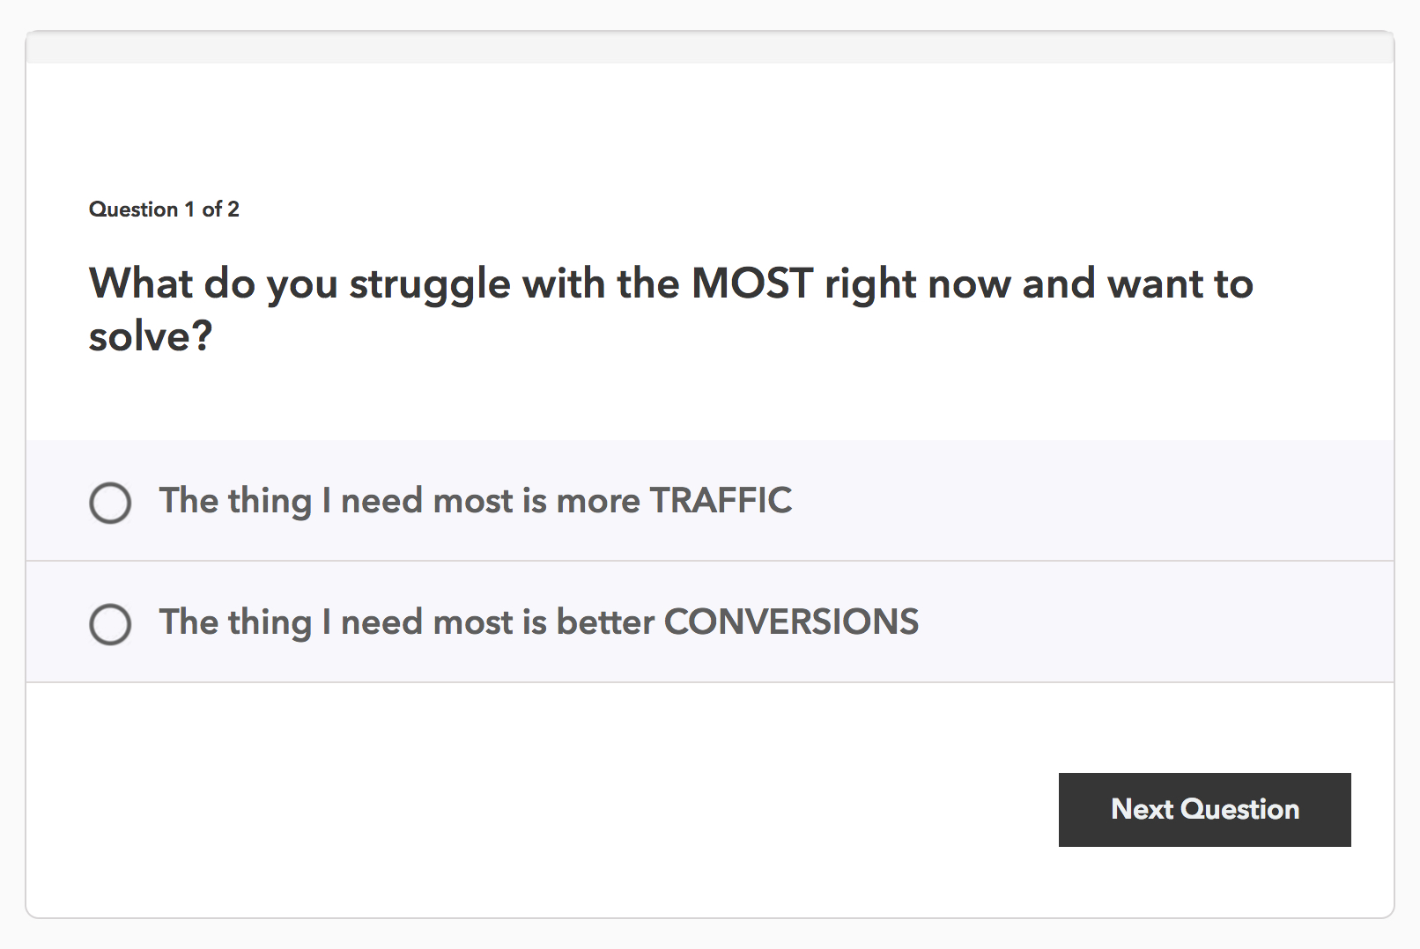Screen dimensions: 1420x949
Task: Select the TRAFFIC radio button circle
Action: [x=110, y=503]
